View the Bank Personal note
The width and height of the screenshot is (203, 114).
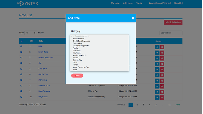[x=157, y=92]
